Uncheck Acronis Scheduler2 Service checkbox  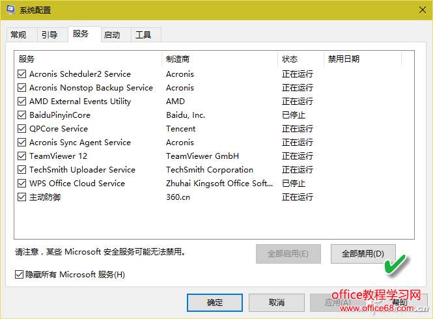[22, 74]
